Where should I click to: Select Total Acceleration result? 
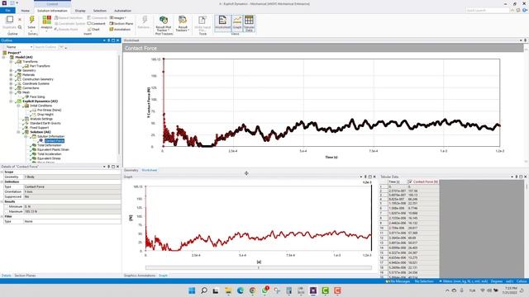[50, 154]
